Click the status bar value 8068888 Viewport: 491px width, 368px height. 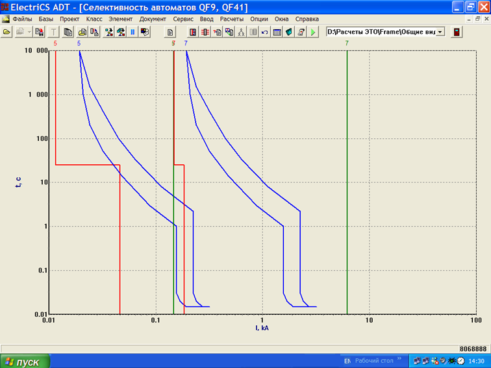click(473, 349)
